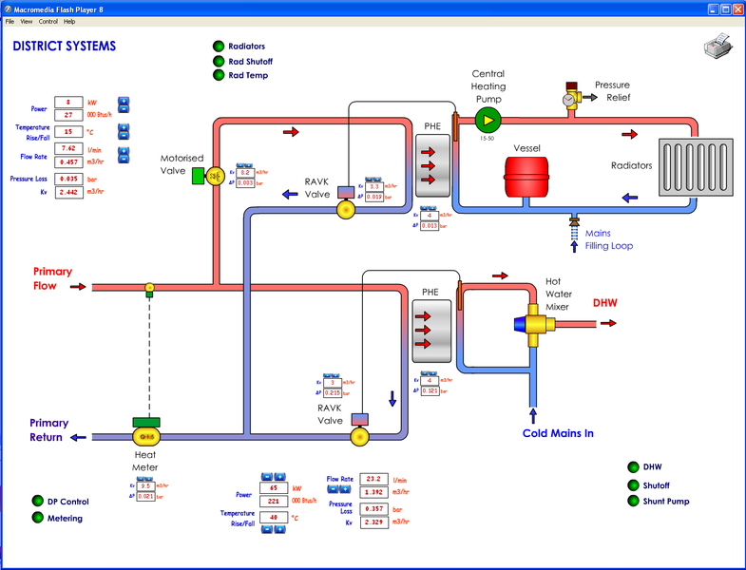Decrease DHW Temperature with minus below 40 °C
The height and width of the screenshot is (570, 746).
[267, 529]
